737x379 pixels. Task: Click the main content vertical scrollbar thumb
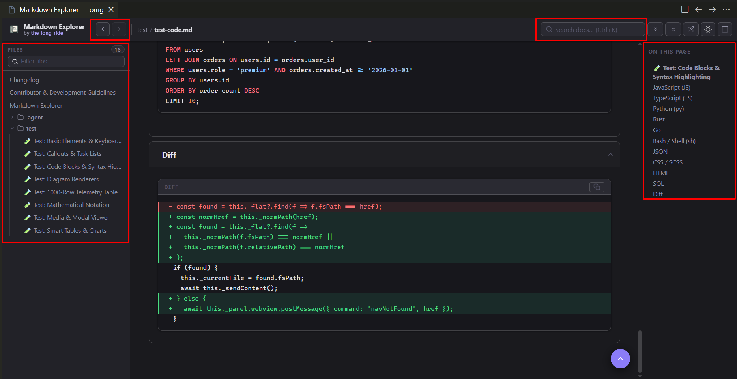point(640,351)
